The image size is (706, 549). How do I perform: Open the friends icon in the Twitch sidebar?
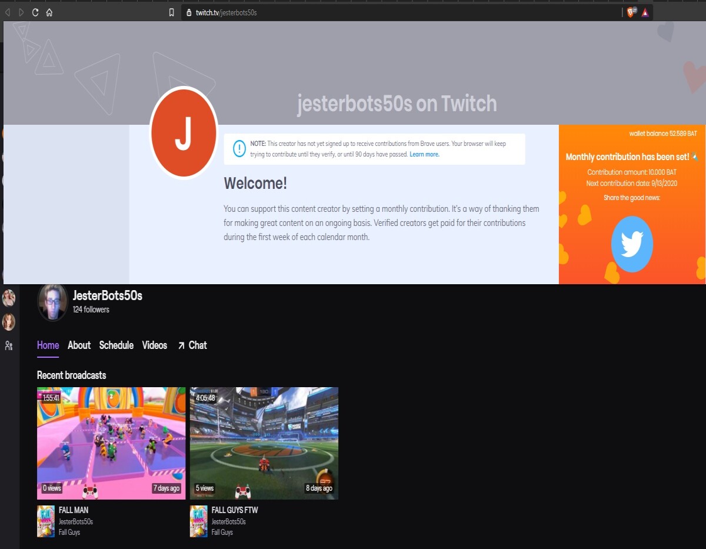coord(9,346)
